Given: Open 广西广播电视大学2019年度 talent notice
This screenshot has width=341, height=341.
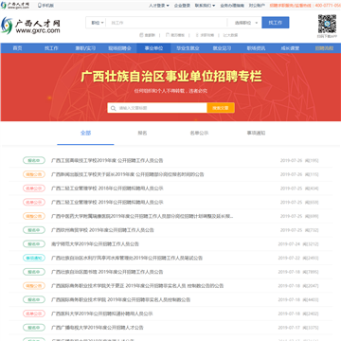Looking at the screenshot, I should point(98,328).
